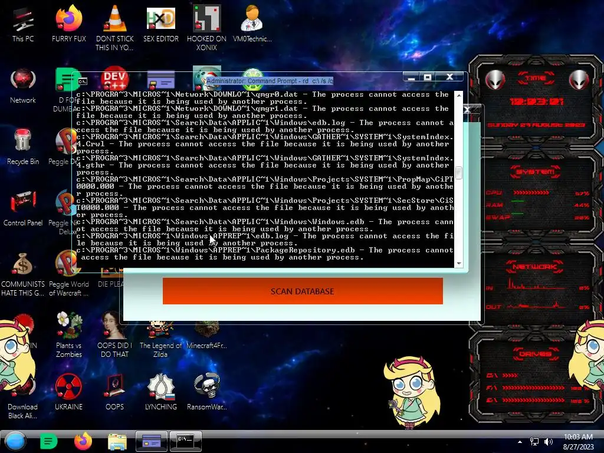This screenshot has height=453, width=604.
Task: Open COMMUNISTS HATE THIS money bag icon
Action: [23, 274]
